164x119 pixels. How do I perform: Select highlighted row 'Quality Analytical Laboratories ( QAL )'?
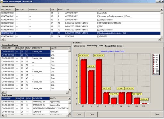click(81, 33)
